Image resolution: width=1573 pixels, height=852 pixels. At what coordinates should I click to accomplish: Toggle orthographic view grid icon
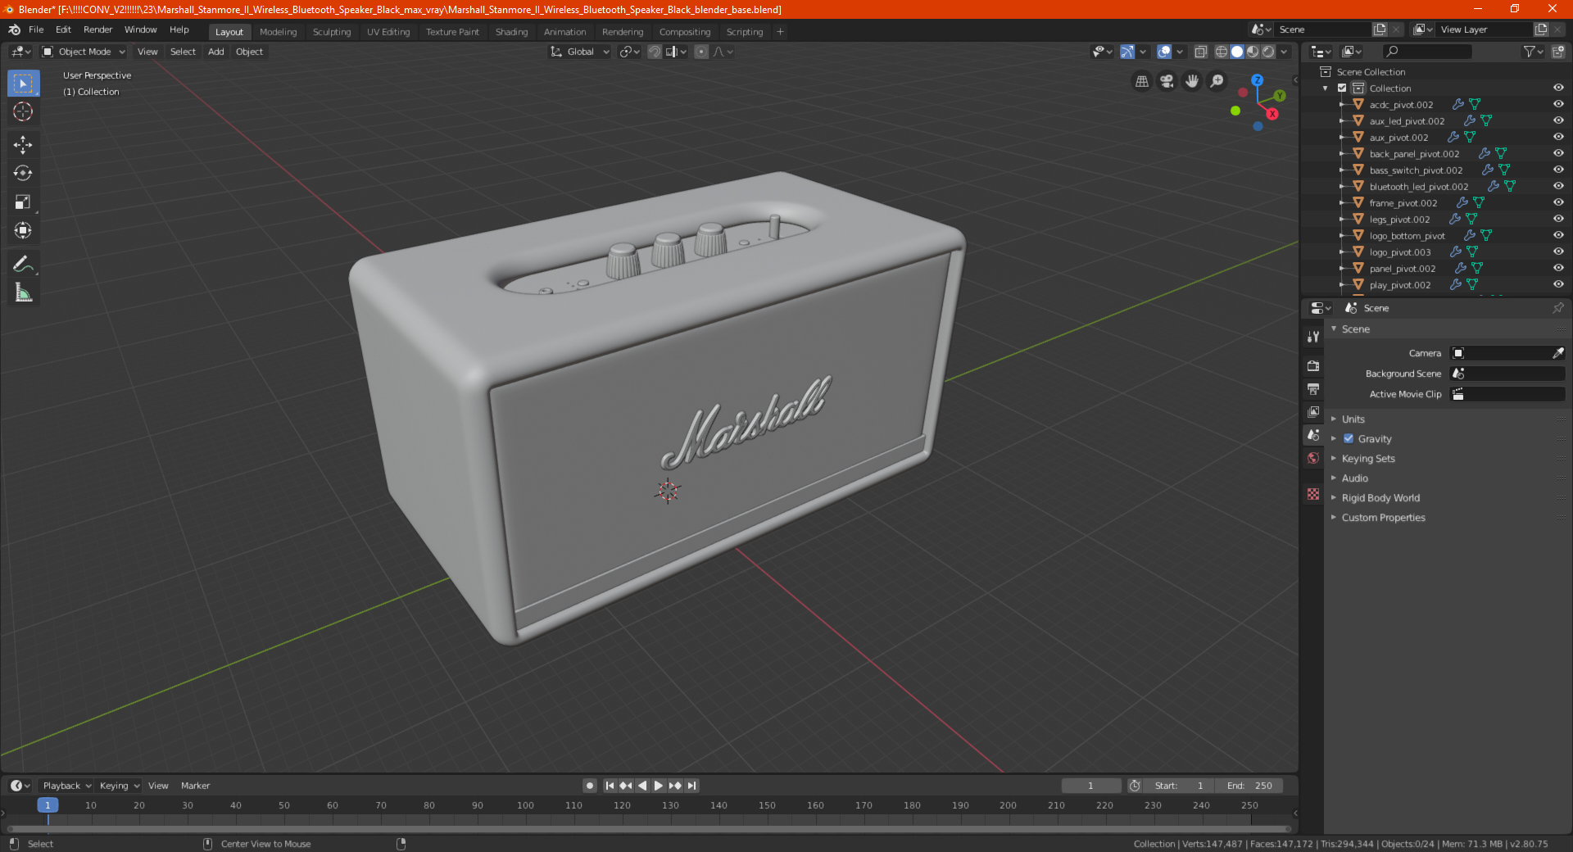(1142, 81)
